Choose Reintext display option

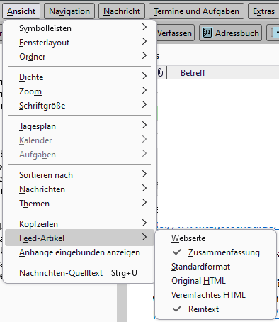[x=215, y=309]
